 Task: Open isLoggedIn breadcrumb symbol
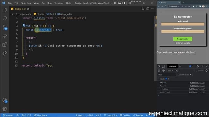[65, 14]
